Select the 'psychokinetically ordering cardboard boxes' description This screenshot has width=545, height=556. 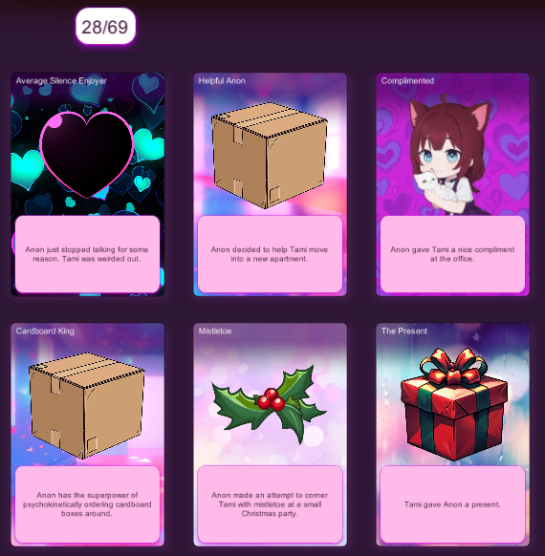[x=87, y=504]
